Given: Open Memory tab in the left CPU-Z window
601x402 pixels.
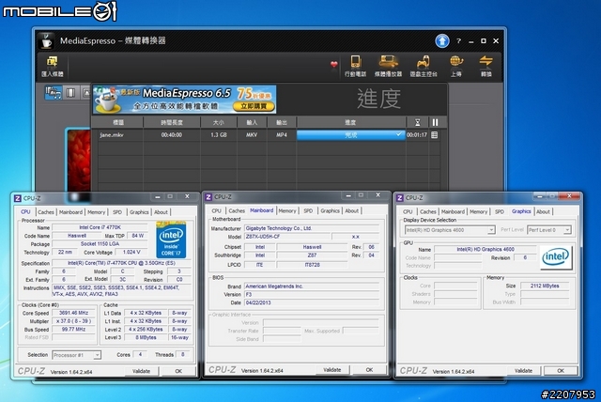Looking at the screenshot, I should pyautogui.click(x=96, y=212).
